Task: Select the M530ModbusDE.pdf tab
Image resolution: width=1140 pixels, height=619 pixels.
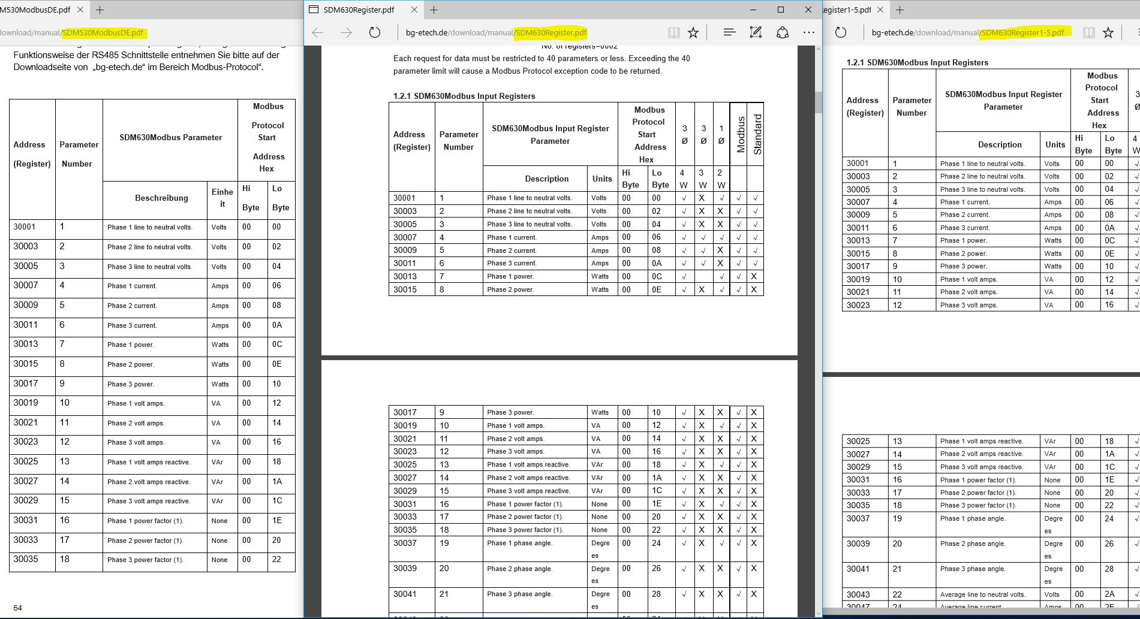Action: (x=35, y=10)
